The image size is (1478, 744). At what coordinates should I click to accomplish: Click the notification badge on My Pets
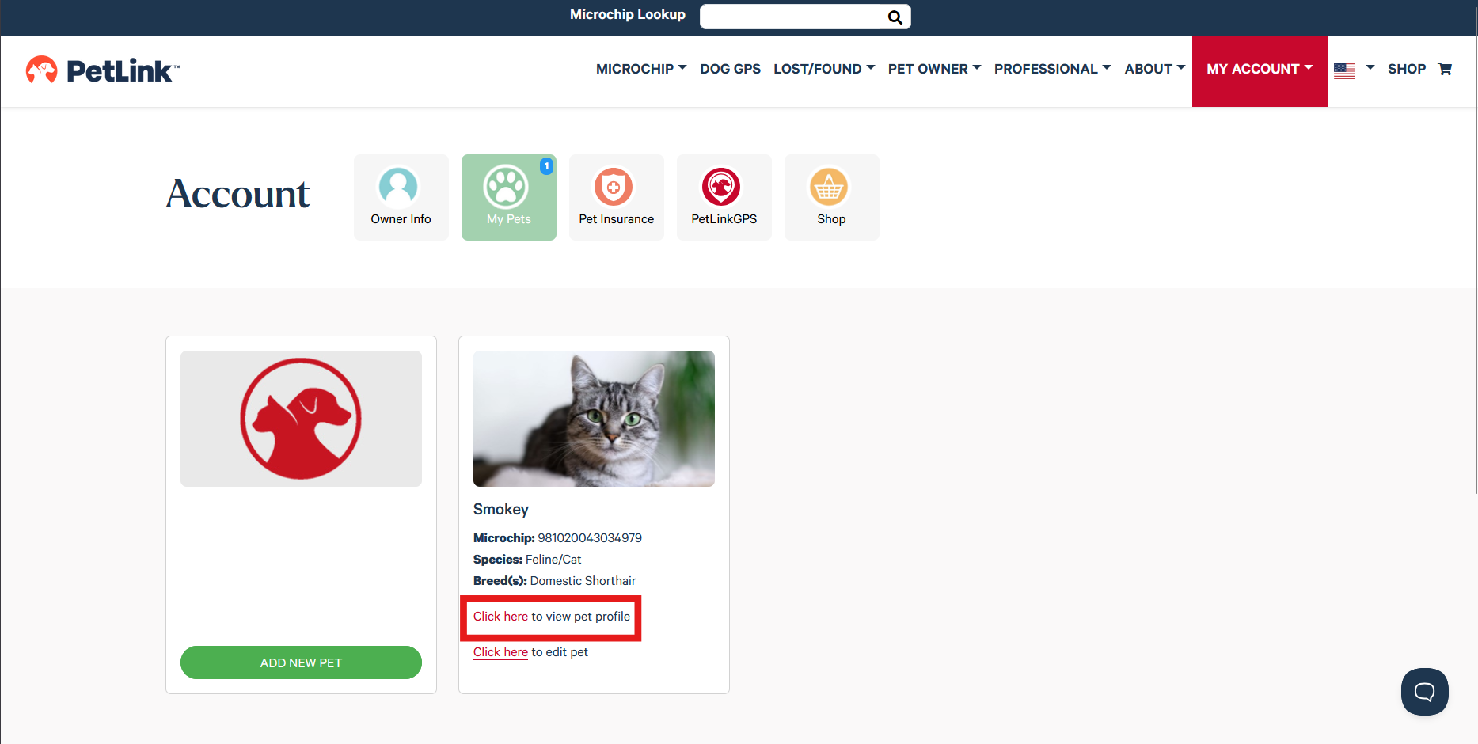546,166
